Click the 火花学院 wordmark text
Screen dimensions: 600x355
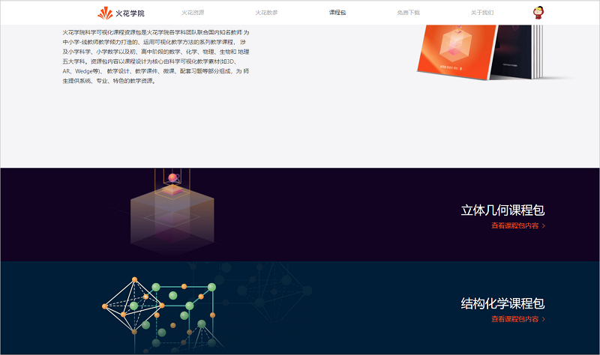pos(130,13)
